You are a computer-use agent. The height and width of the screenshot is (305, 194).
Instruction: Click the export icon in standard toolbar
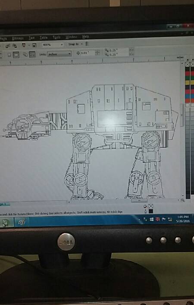pos(15,46)
